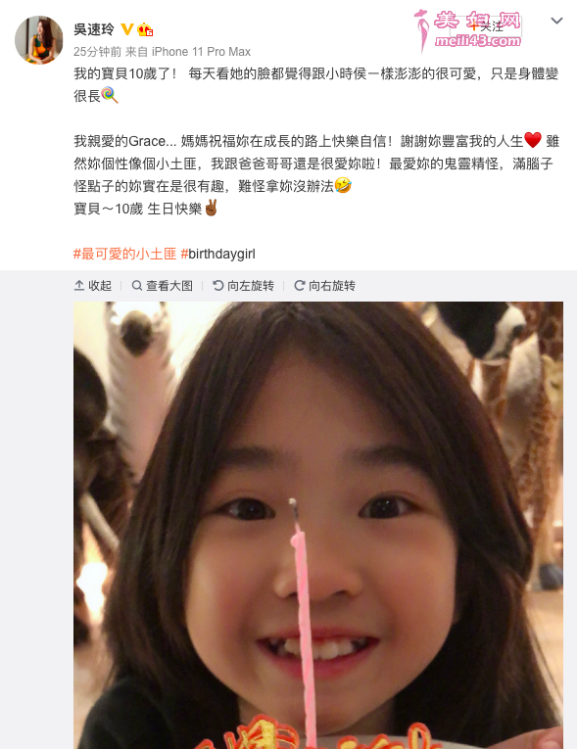Screen dimensions: 577x749
Task: Click the meili43.com watermark logo
Action: pyautogui.click(x=467, y=30)
